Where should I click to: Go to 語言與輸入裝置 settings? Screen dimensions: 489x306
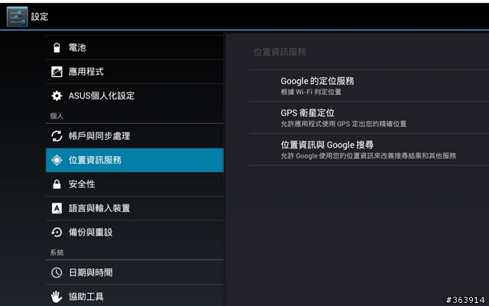(x=134, y=208)
